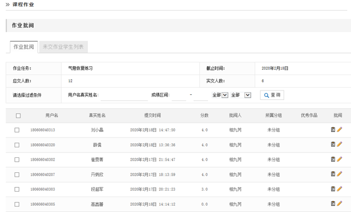
Task: Click the username 180606040320
Action: pyautogui.click(x=43, y=145)
